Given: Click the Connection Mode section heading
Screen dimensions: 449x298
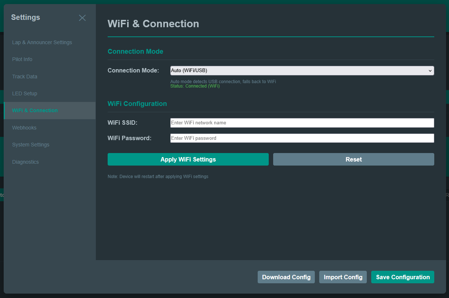Looking at the screenshot, I should pos(135,52).
